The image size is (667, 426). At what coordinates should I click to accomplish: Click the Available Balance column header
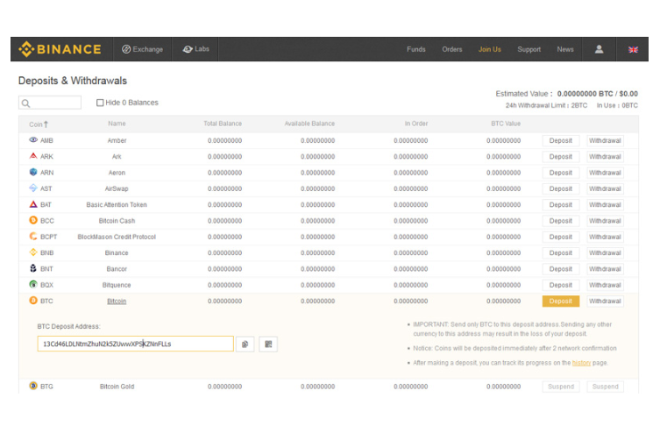coord(309,124)
